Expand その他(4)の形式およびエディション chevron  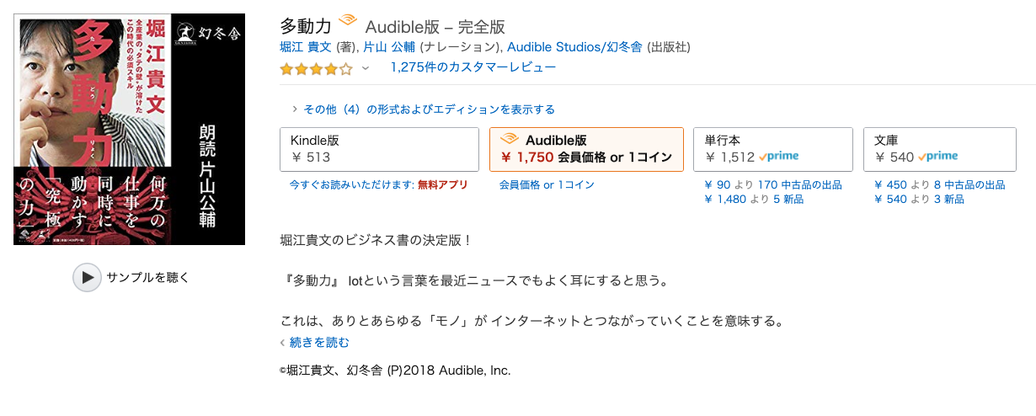294,109
